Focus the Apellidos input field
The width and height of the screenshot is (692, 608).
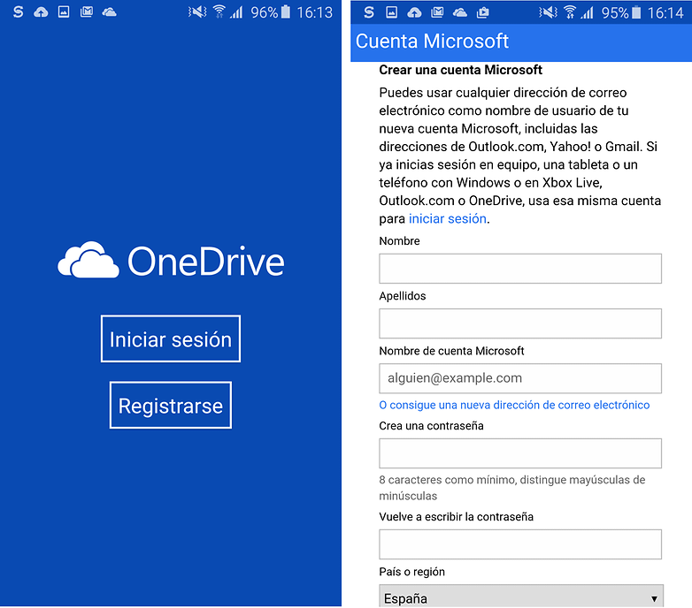click(519, 323)
